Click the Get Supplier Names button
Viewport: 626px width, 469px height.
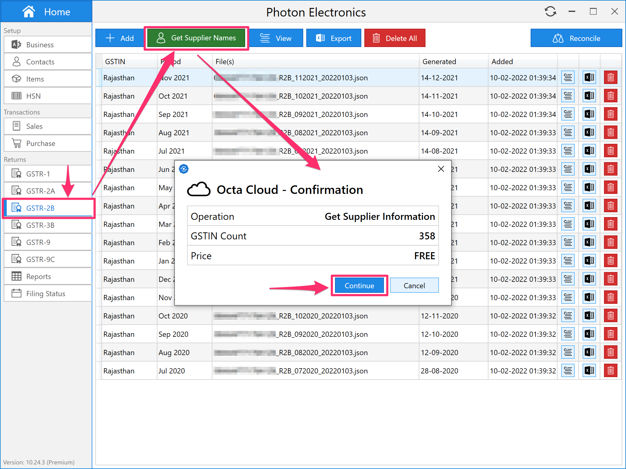196,38
